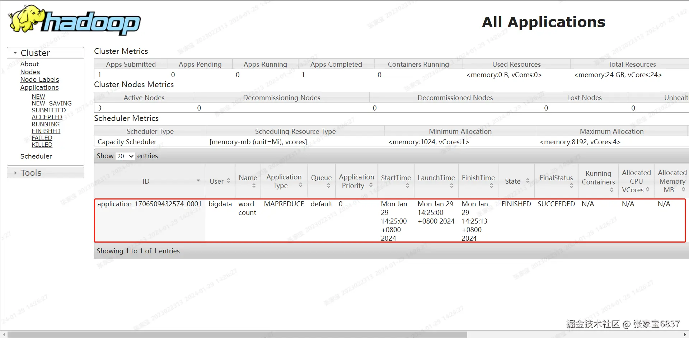The image size is (689, 338).
Task: Open application_1706509432574_0001 details
Action: click(149, 204)
